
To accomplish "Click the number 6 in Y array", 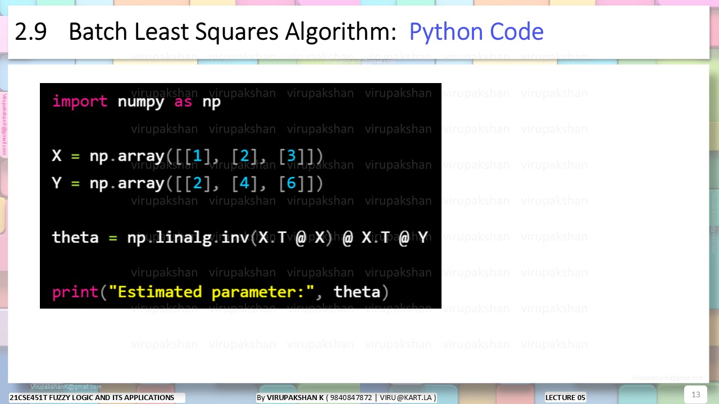I will (x=291, y=183).
